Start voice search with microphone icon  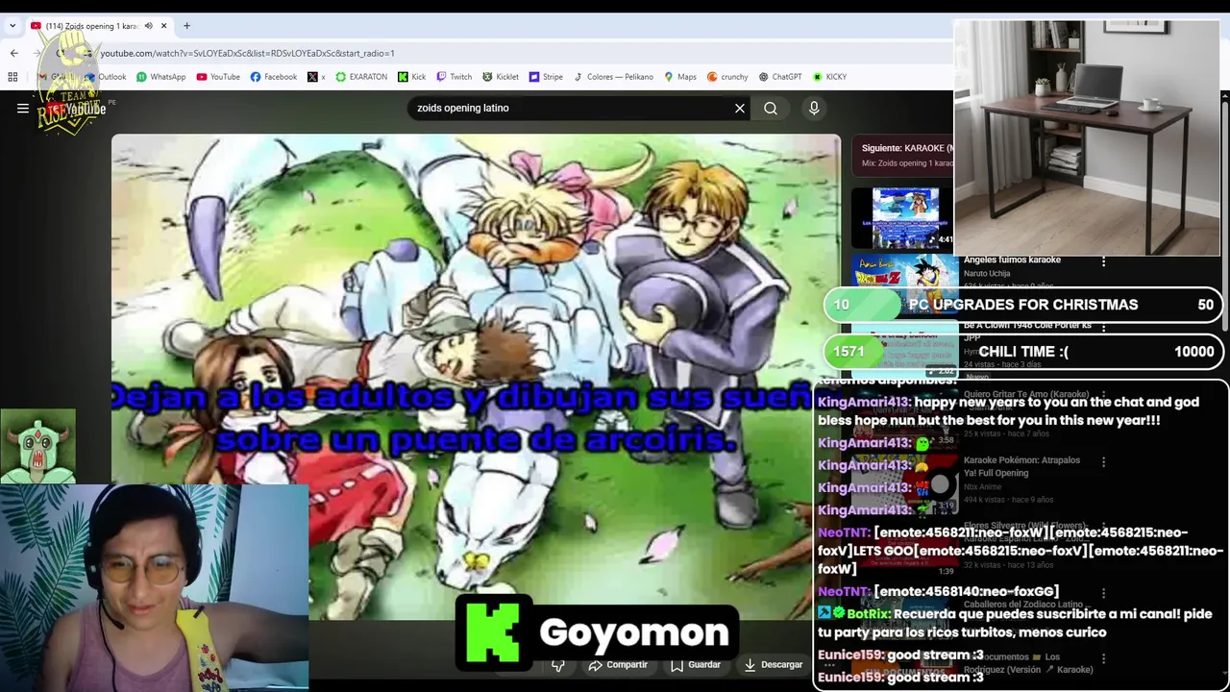[814, 109]
